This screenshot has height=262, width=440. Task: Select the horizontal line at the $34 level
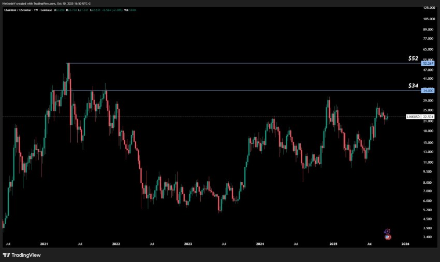[233, 91]
